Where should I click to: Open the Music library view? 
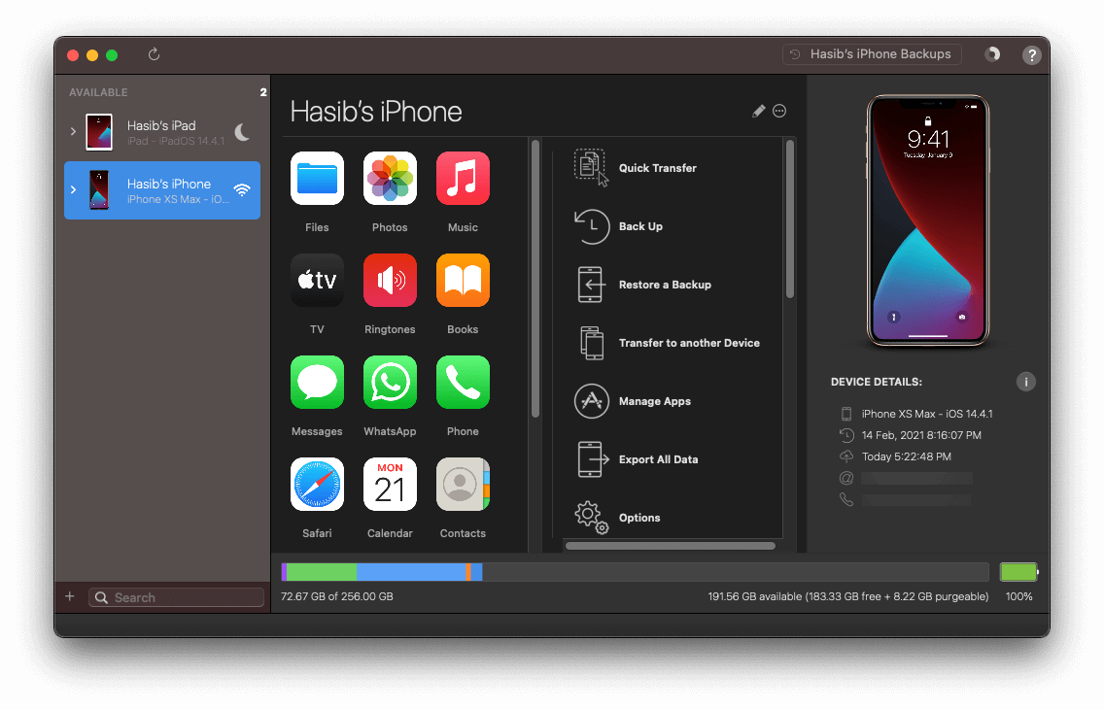point(463,178)
